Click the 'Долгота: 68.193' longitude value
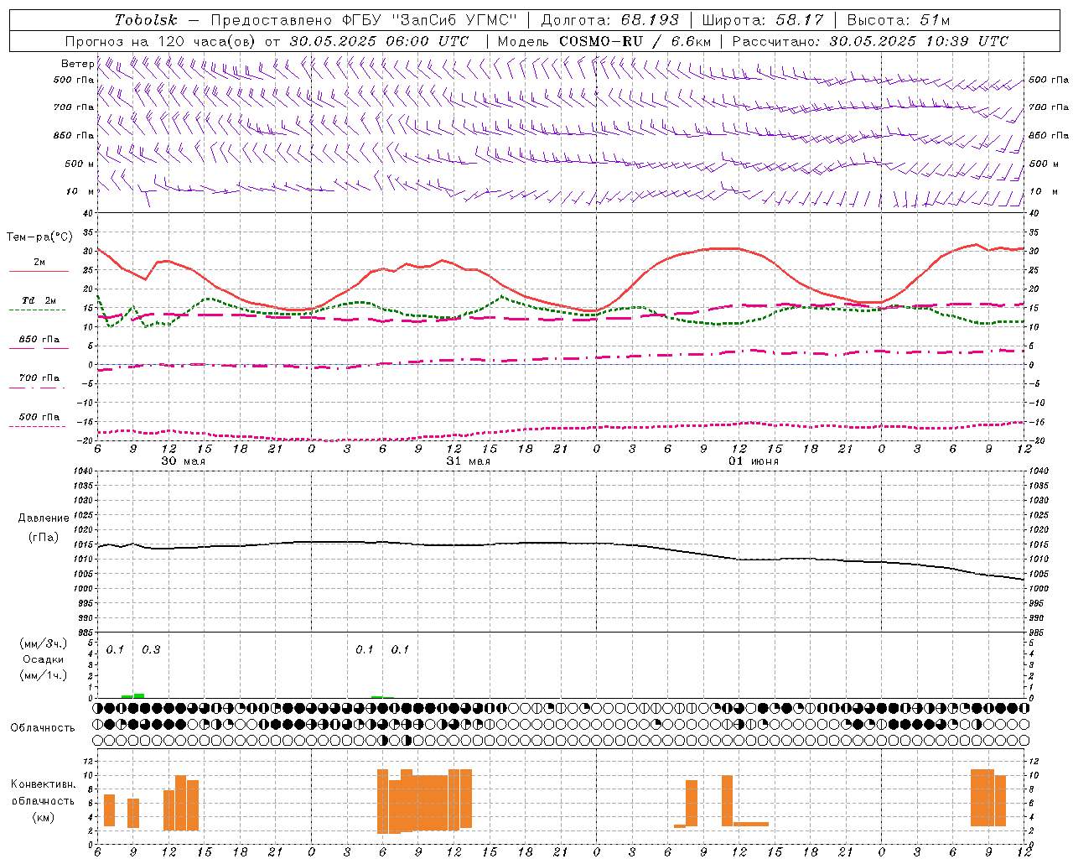Image resolution: width=1073 pixels, height=859 pixels. (610, 20)
